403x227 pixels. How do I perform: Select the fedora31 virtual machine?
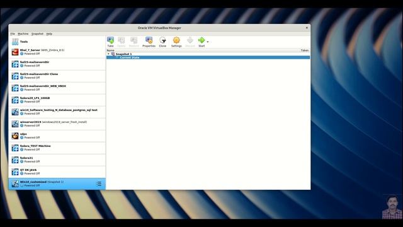[x=57, y=160]
